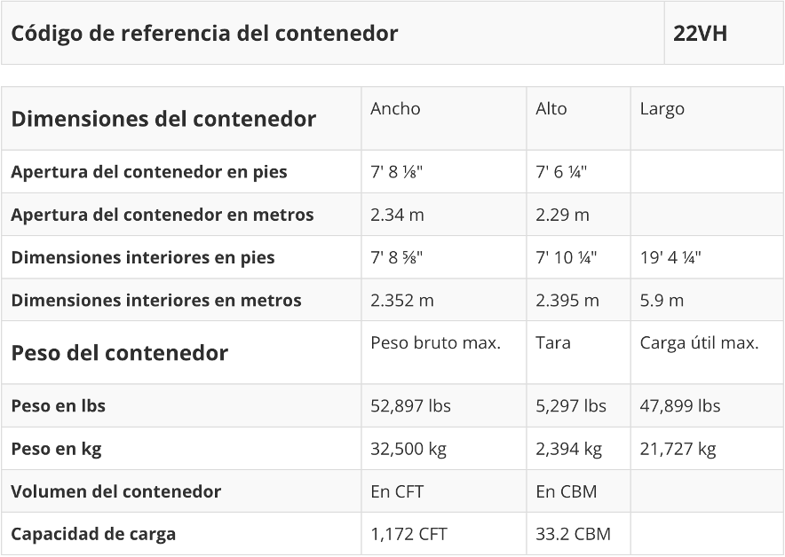Select the "Ancho" column header
Viewport: 785px width, 557px height.
click(x=395, y=109)
